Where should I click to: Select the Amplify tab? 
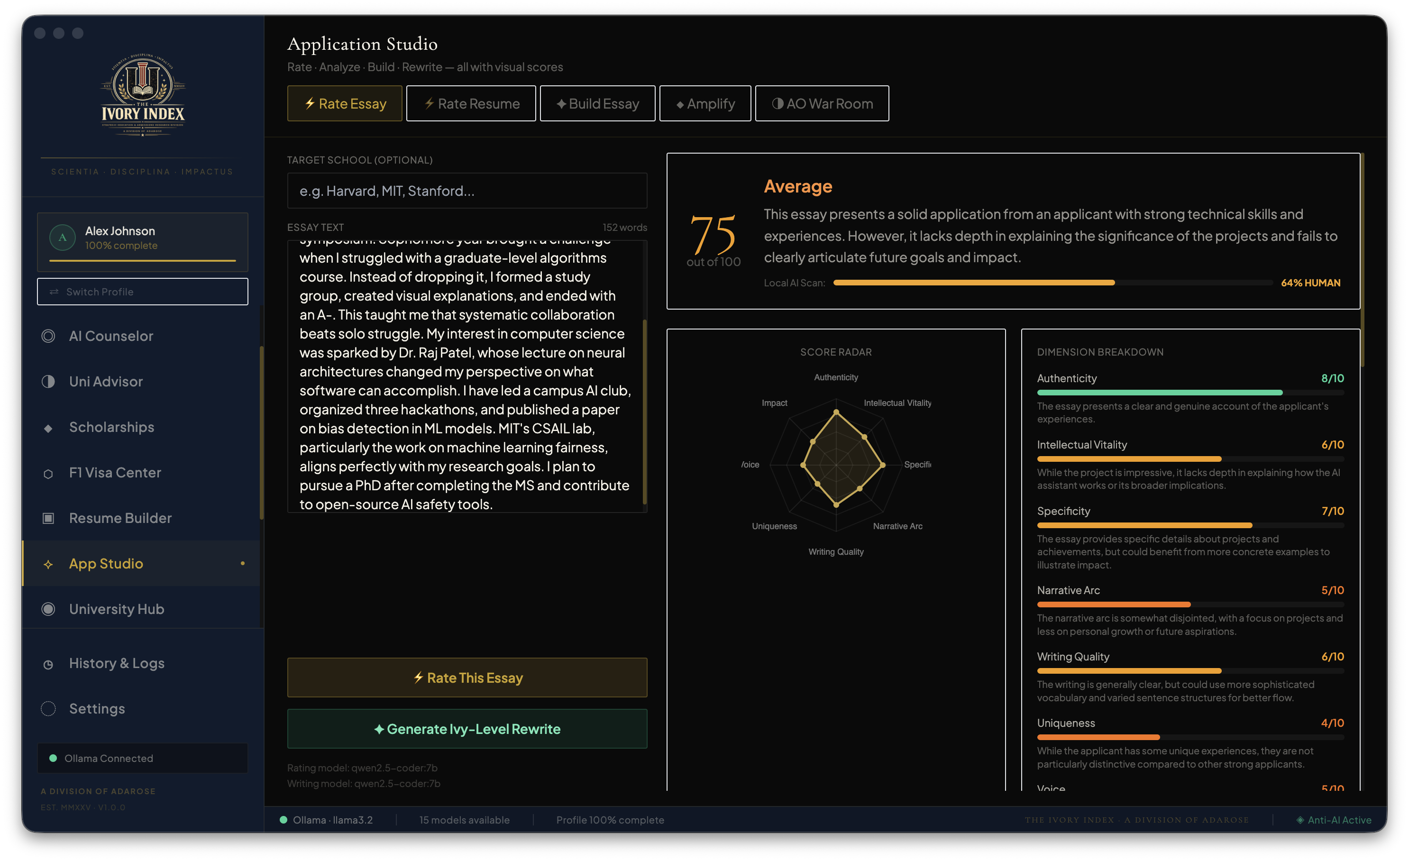coord(705,103)
